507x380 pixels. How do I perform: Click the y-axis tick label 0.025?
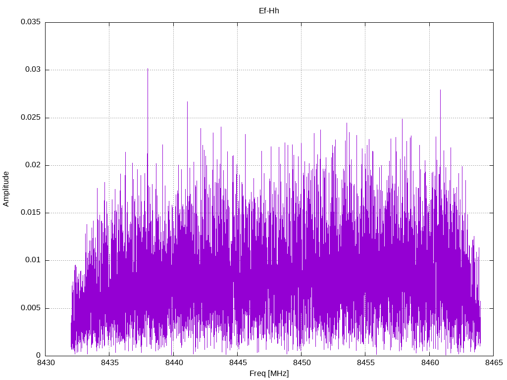(31, 117)
